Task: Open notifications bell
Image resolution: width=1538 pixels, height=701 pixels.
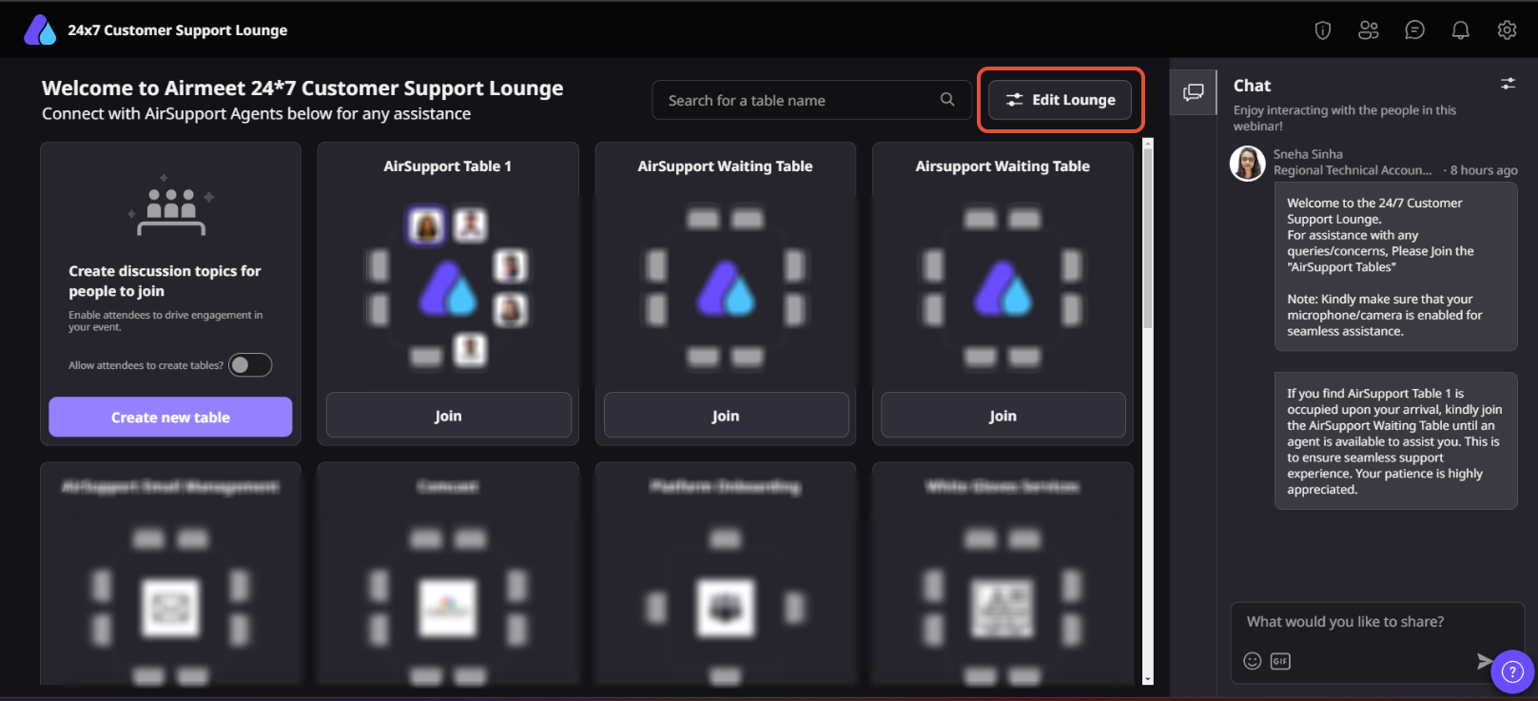Action: coord(1461,30)
